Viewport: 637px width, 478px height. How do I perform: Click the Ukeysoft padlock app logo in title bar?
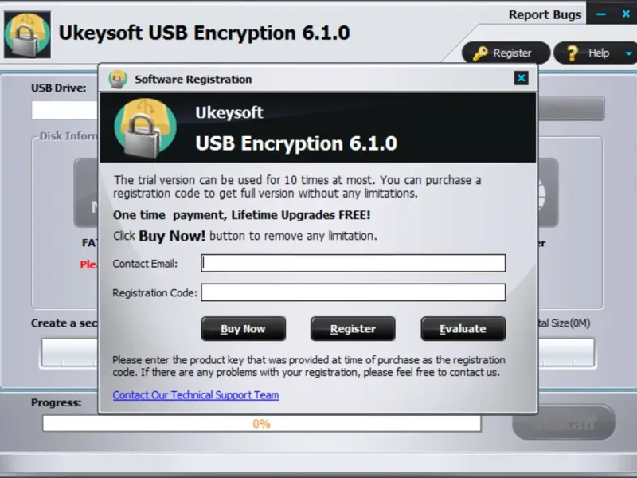point(27,35)
